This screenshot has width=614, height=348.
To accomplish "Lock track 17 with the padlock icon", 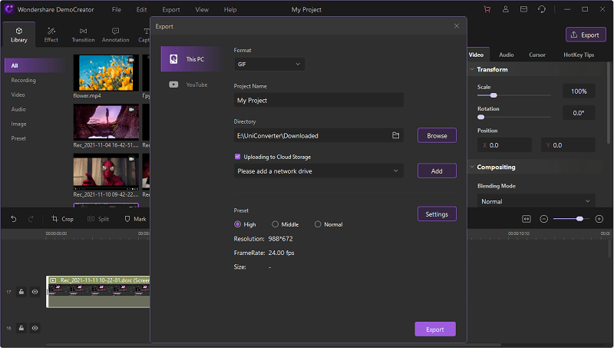I will (21, 292).
